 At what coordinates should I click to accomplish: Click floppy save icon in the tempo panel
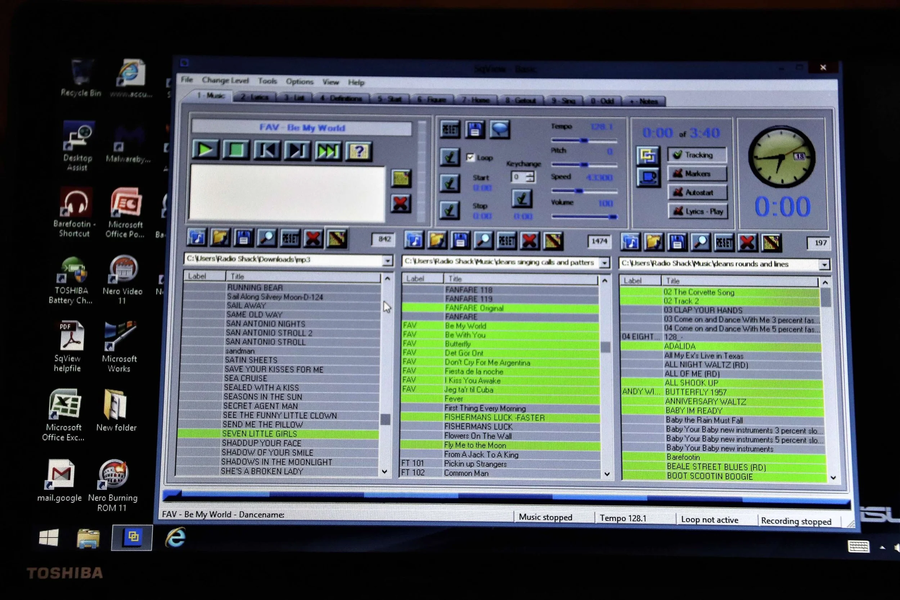click(x=474, y=130)
